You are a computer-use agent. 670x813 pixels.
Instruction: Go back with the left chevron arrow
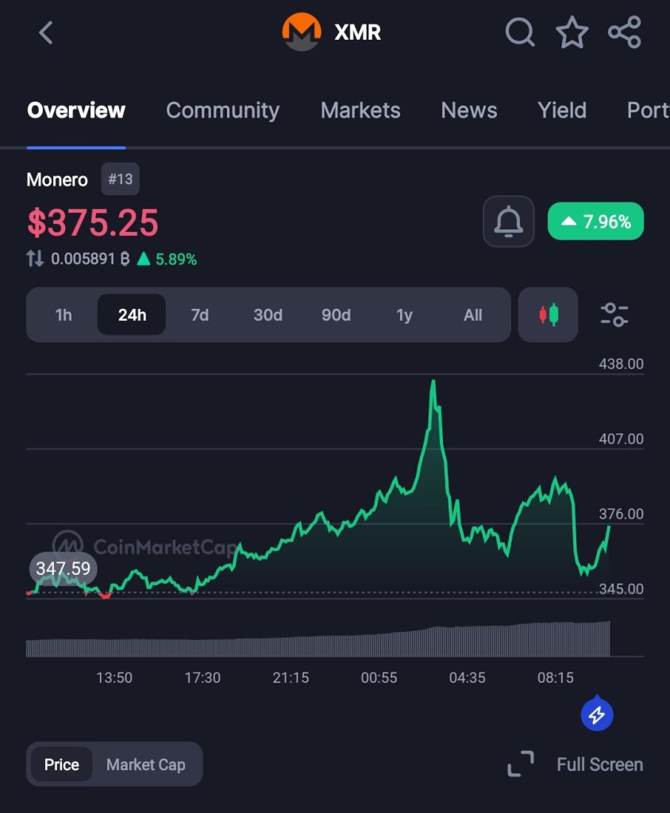pos(45,33)
